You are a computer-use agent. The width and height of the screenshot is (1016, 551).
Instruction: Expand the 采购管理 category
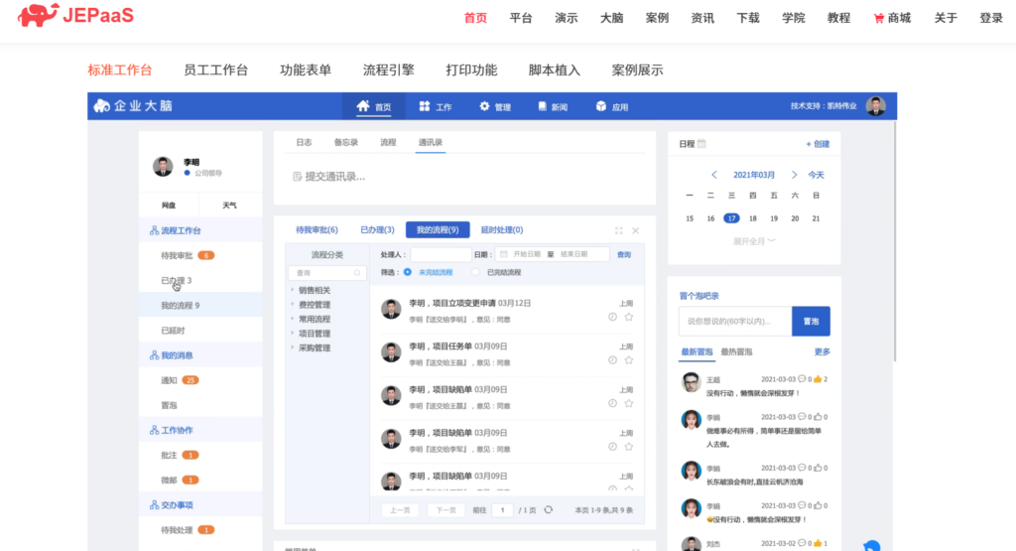pos(293,347)
